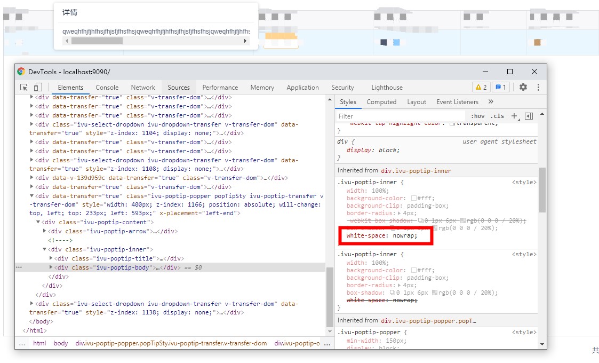Click the html breadcrumb
599x363 pixels.
coord(39,343)
